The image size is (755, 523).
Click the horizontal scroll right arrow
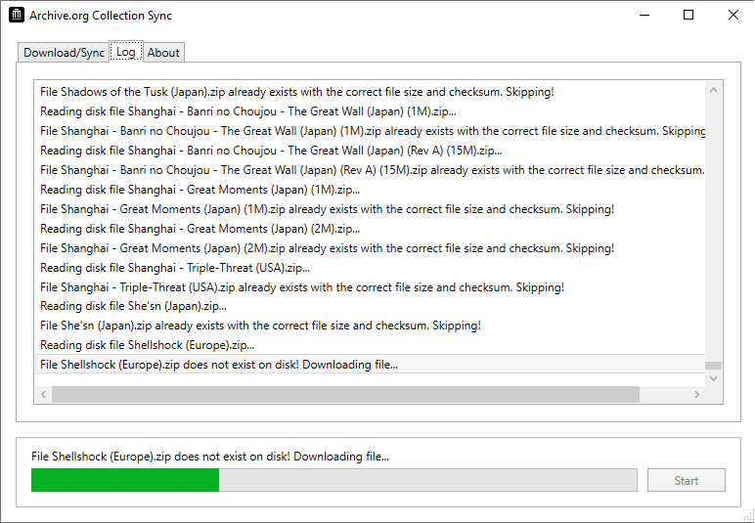(x=696, y=395)
